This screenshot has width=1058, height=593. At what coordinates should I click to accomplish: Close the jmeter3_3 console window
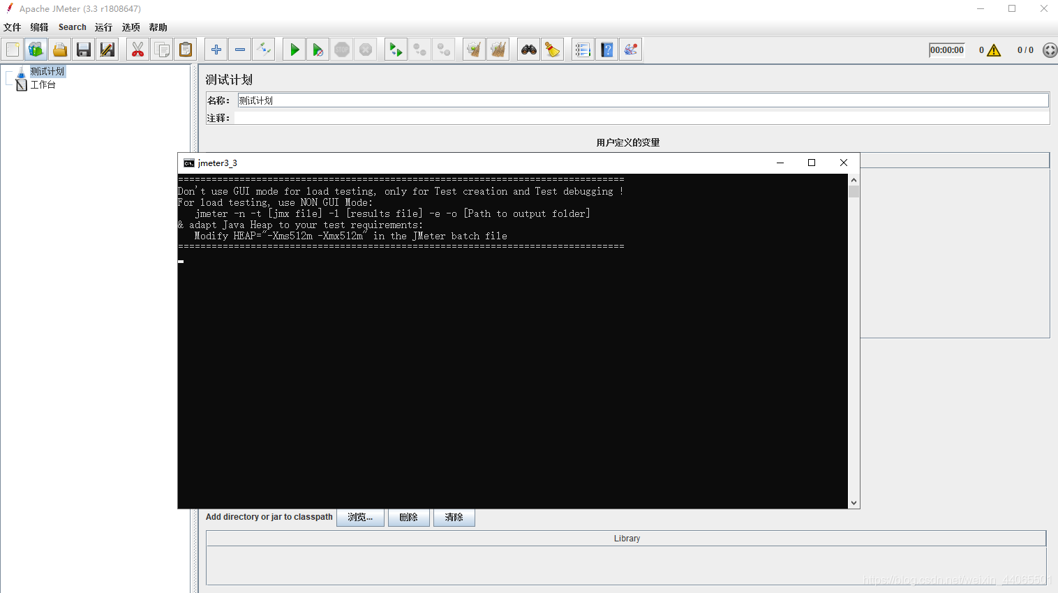coord(844,163)
